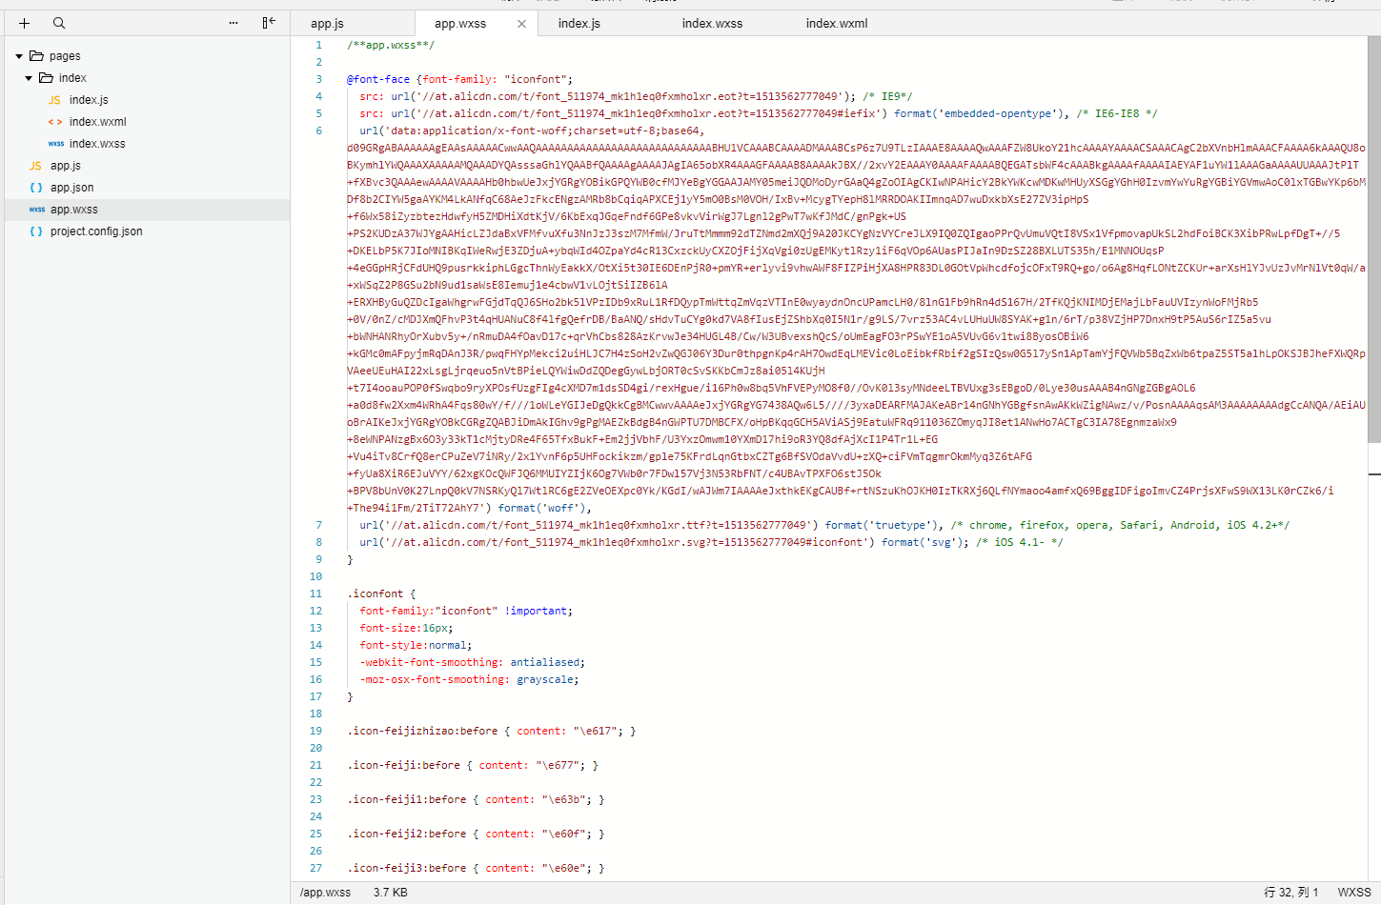Open app.json in file tree

71,188
